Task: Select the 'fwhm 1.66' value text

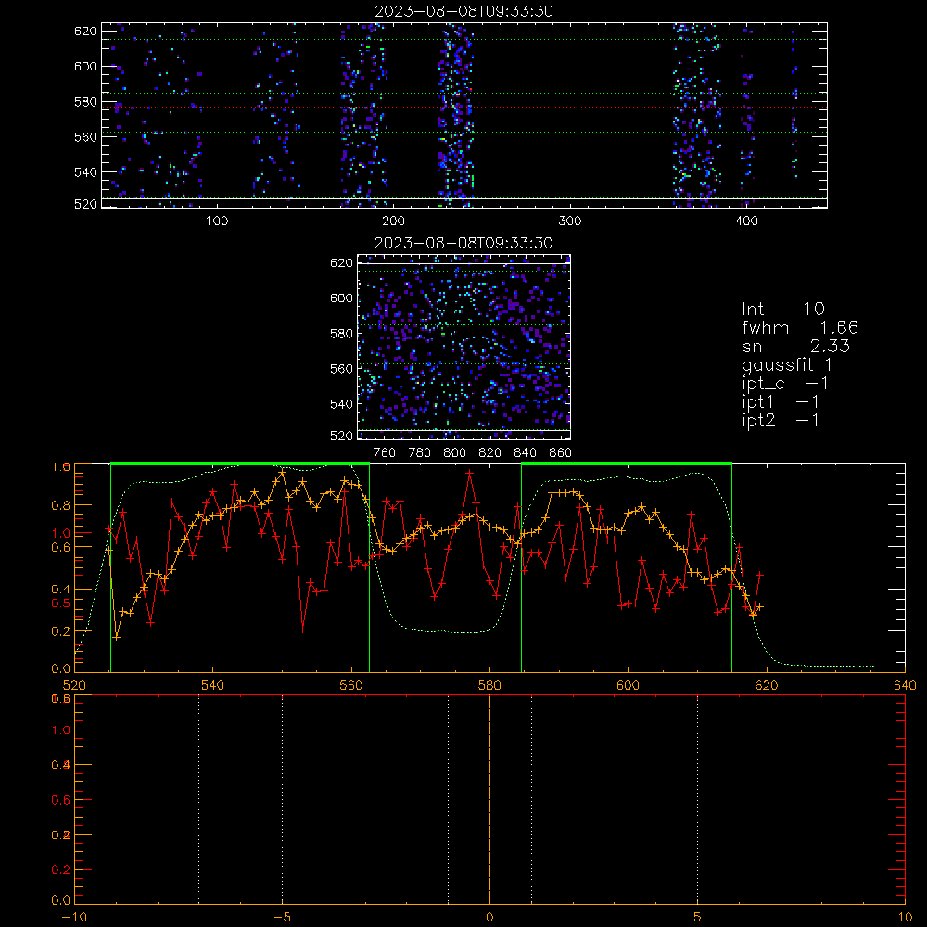Action: 800,327
